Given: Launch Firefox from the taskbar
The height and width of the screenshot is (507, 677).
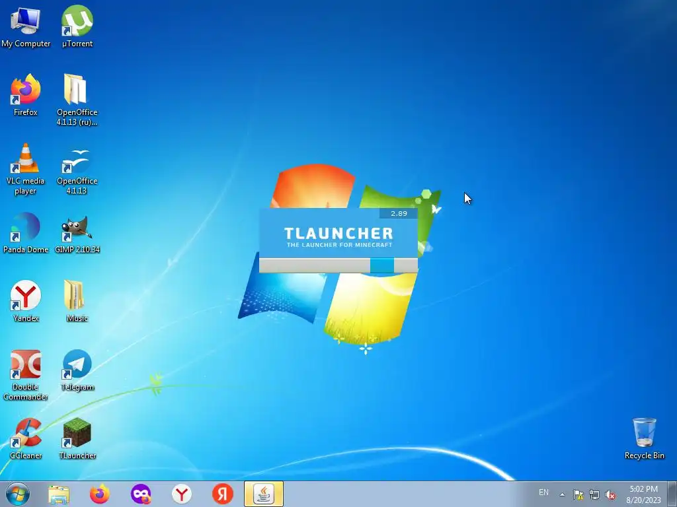Looking at the screenshot, I should tap(100, 494).
